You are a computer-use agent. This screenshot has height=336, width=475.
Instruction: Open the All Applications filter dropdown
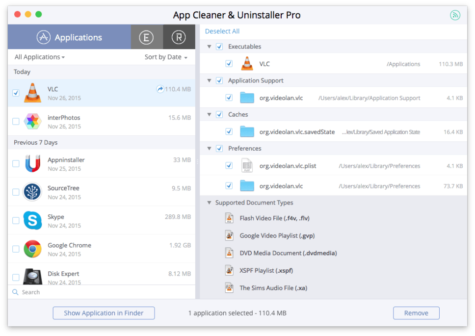pos(40,57)
